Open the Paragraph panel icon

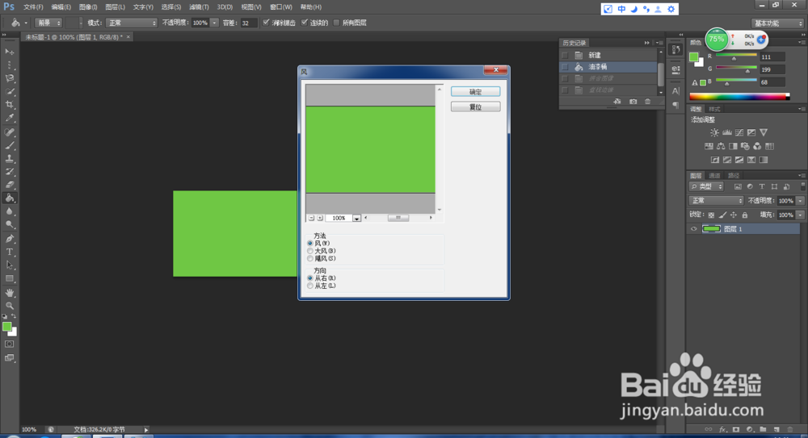pos(675,105)
